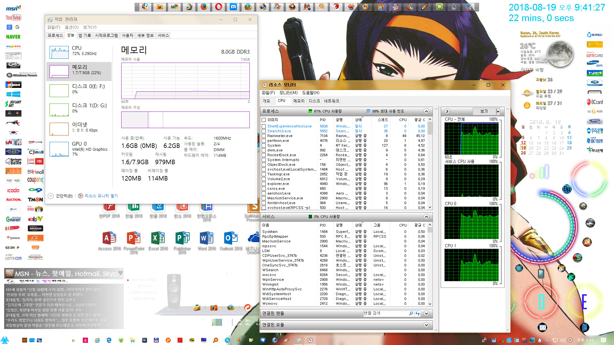Select CPU performance item in Task Manager
The width and height of the screenshot is (614, 345).
79,52
